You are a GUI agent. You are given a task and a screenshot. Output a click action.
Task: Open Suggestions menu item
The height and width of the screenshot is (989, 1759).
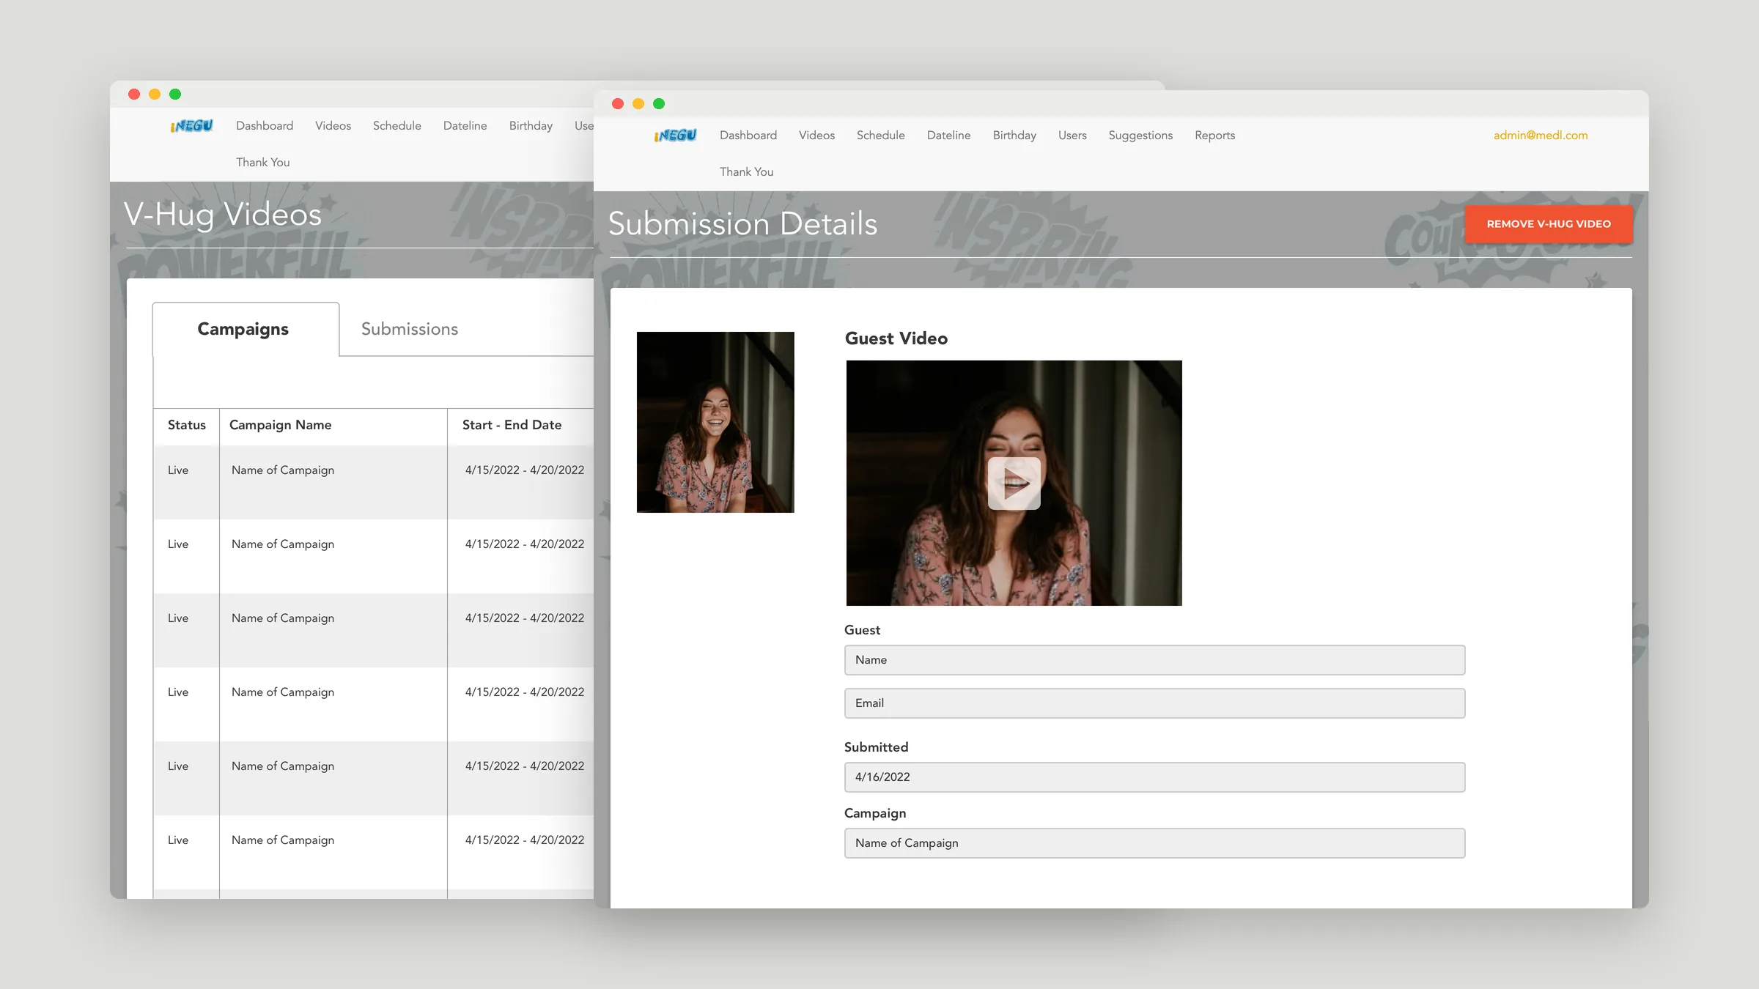[x=1140, y=136]
